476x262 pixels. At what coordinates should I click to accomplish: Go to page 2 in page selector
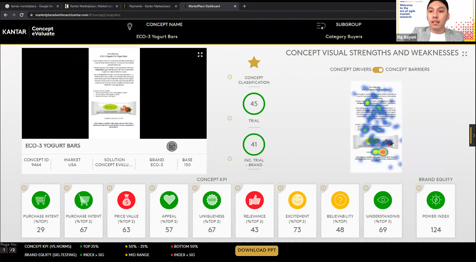point(12,250)
